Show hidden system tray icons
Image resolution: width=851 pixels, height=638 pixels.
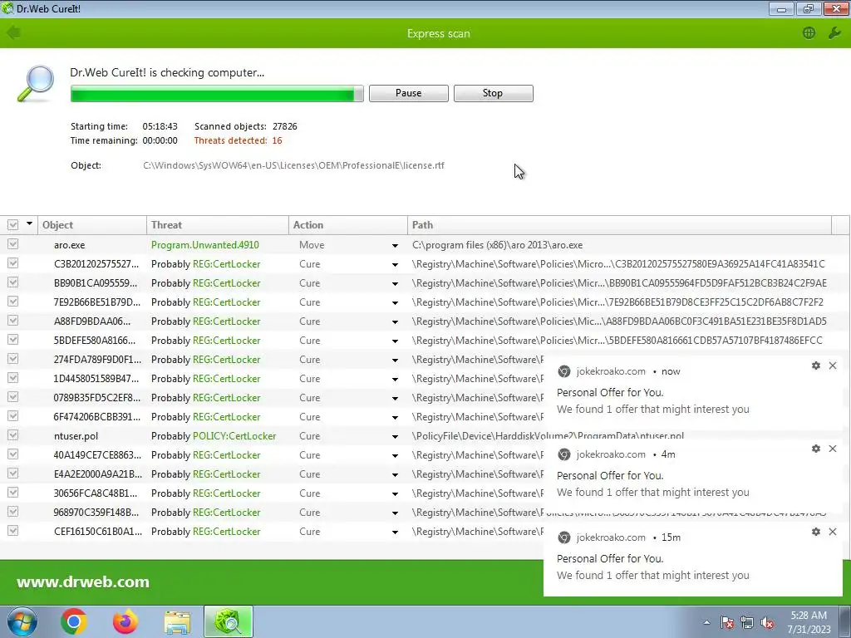point(706,622)
